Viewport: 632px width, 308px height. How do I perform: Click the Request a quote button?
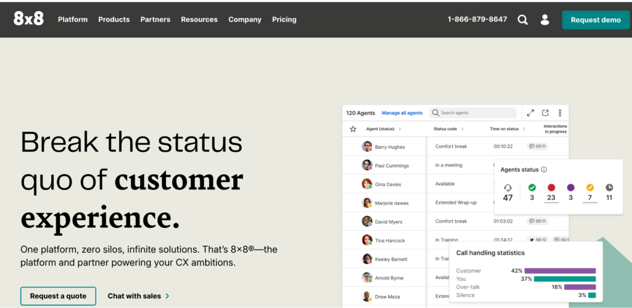pos(58,296)
